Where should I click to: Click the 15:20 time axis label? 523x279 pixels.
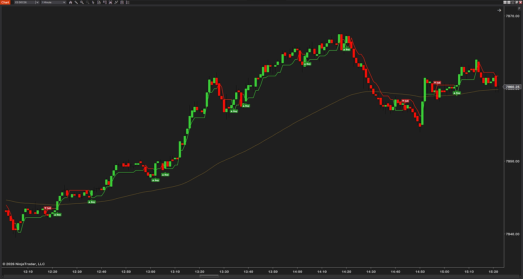493,272
